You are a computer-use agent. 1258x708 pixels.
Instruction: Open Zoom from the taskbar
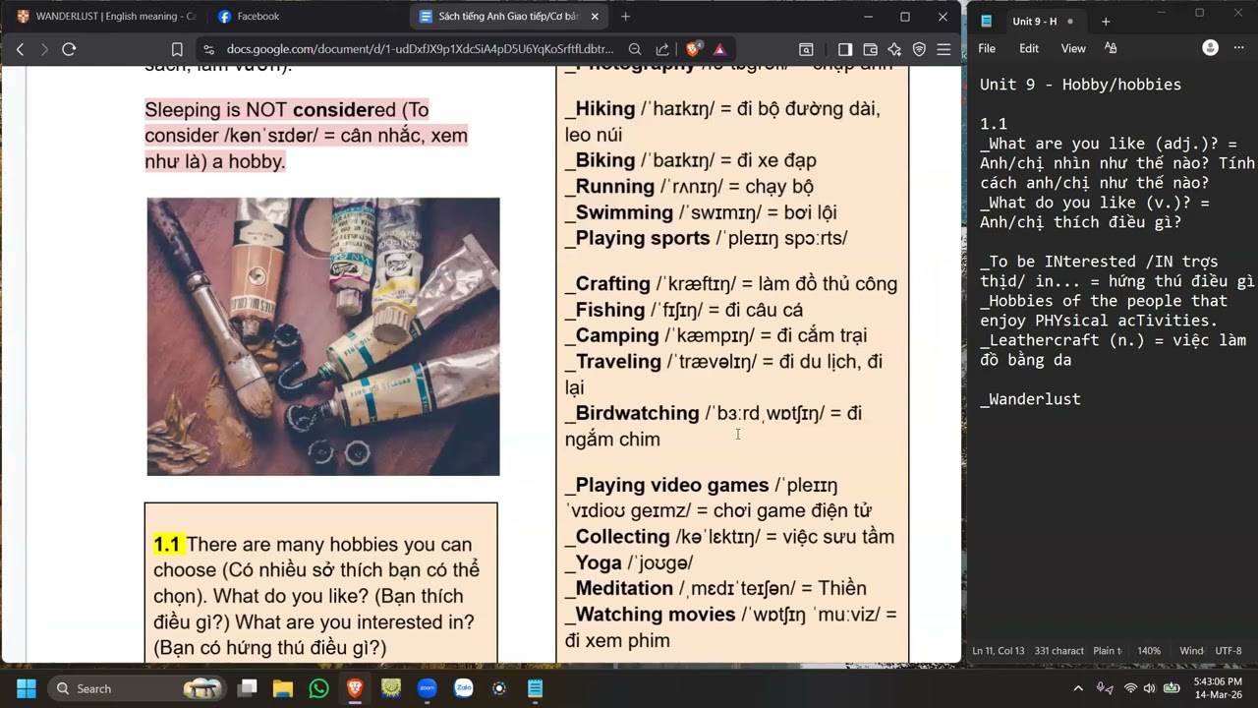pyautogui.click(x=427, y=688)
